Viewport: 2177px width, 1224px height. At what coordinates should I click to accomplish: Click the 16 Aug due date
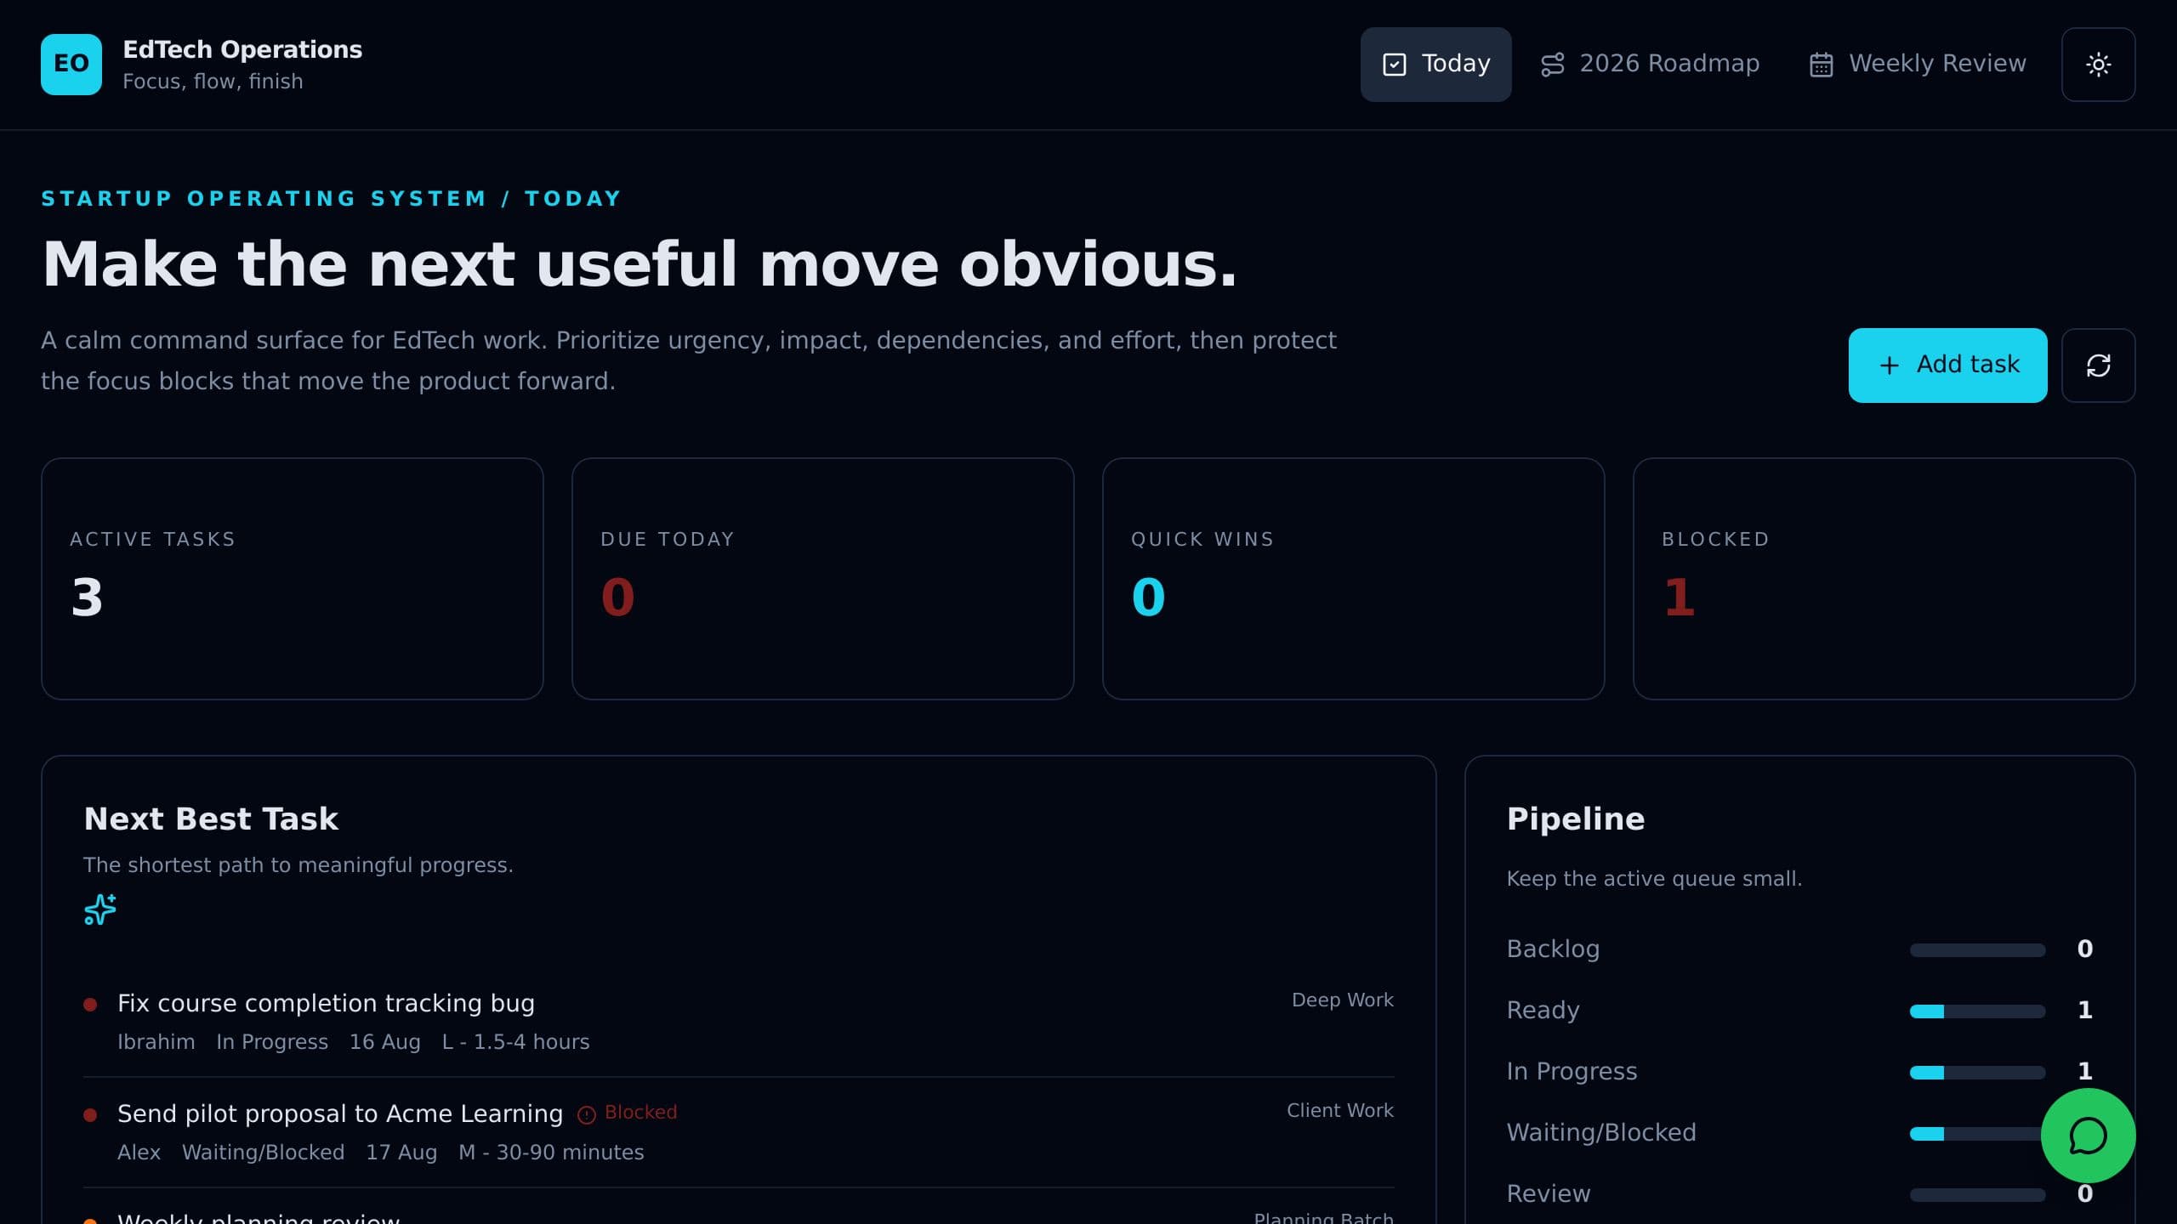pyautogui.click(x=384, y=1042)
